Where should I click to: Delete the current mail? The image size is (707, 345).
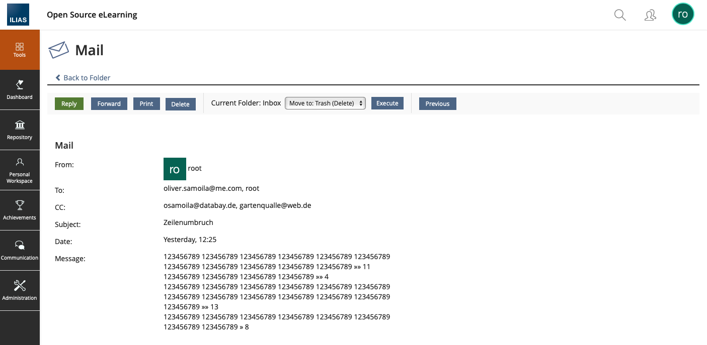180,104
